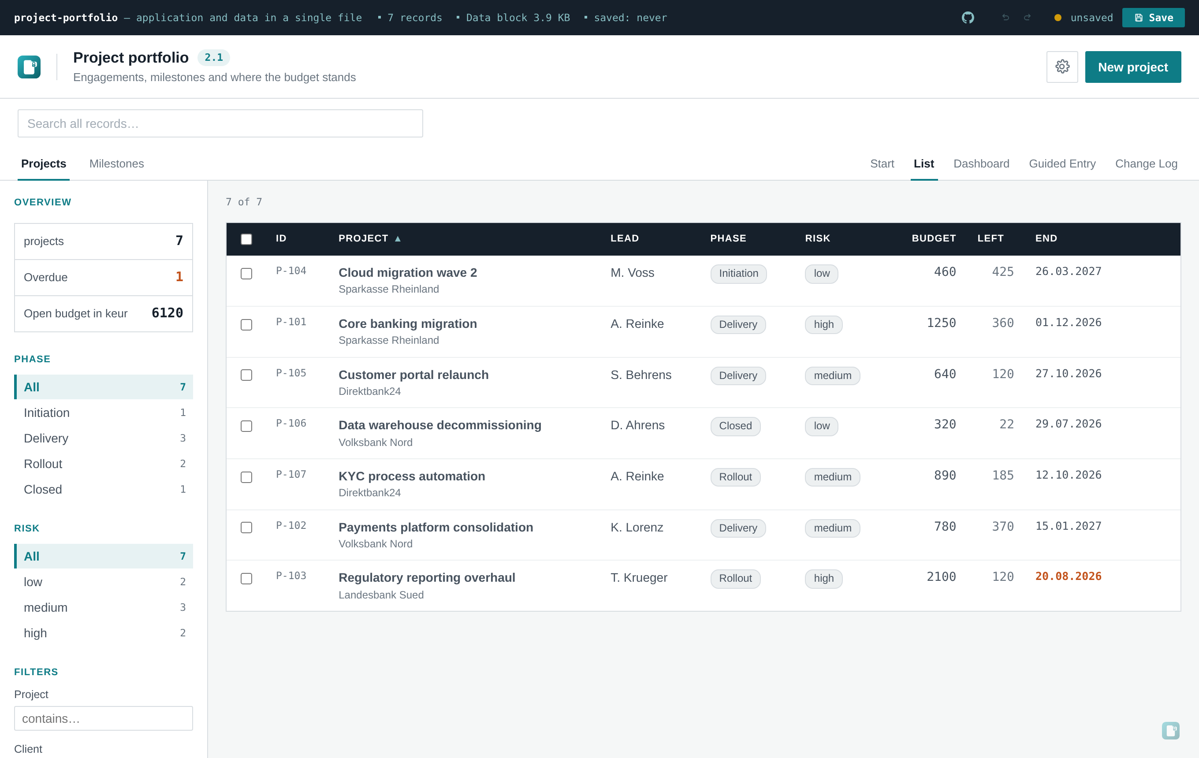The image size is (1199, 758).
Task: Filter risk by high
Action: point(104,632)
